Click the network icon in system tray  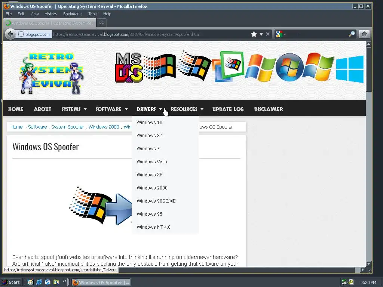coord(344,282)
